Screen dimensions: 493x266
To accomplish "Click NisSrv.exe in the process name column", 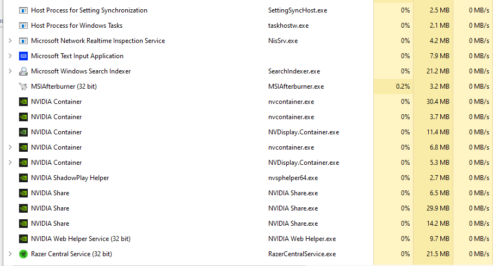I will (x=283, y=41).
